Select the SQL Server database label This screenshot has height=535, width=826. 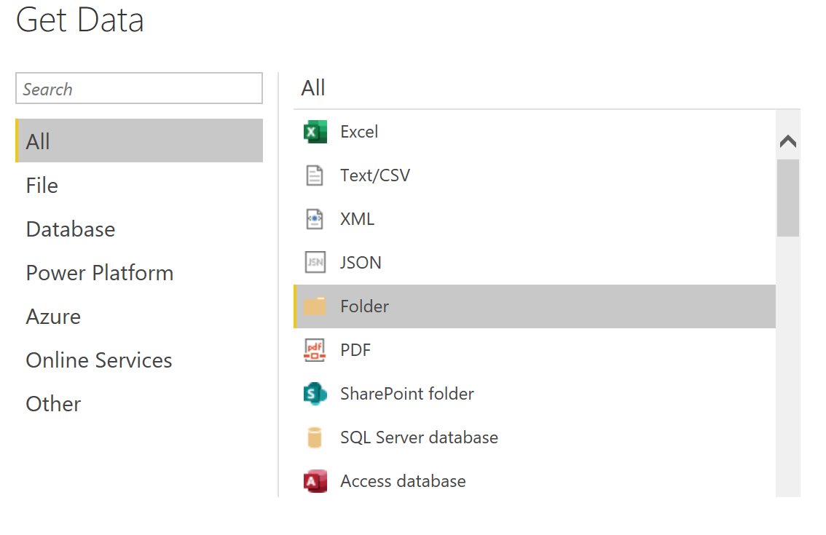tap(420, 437)
